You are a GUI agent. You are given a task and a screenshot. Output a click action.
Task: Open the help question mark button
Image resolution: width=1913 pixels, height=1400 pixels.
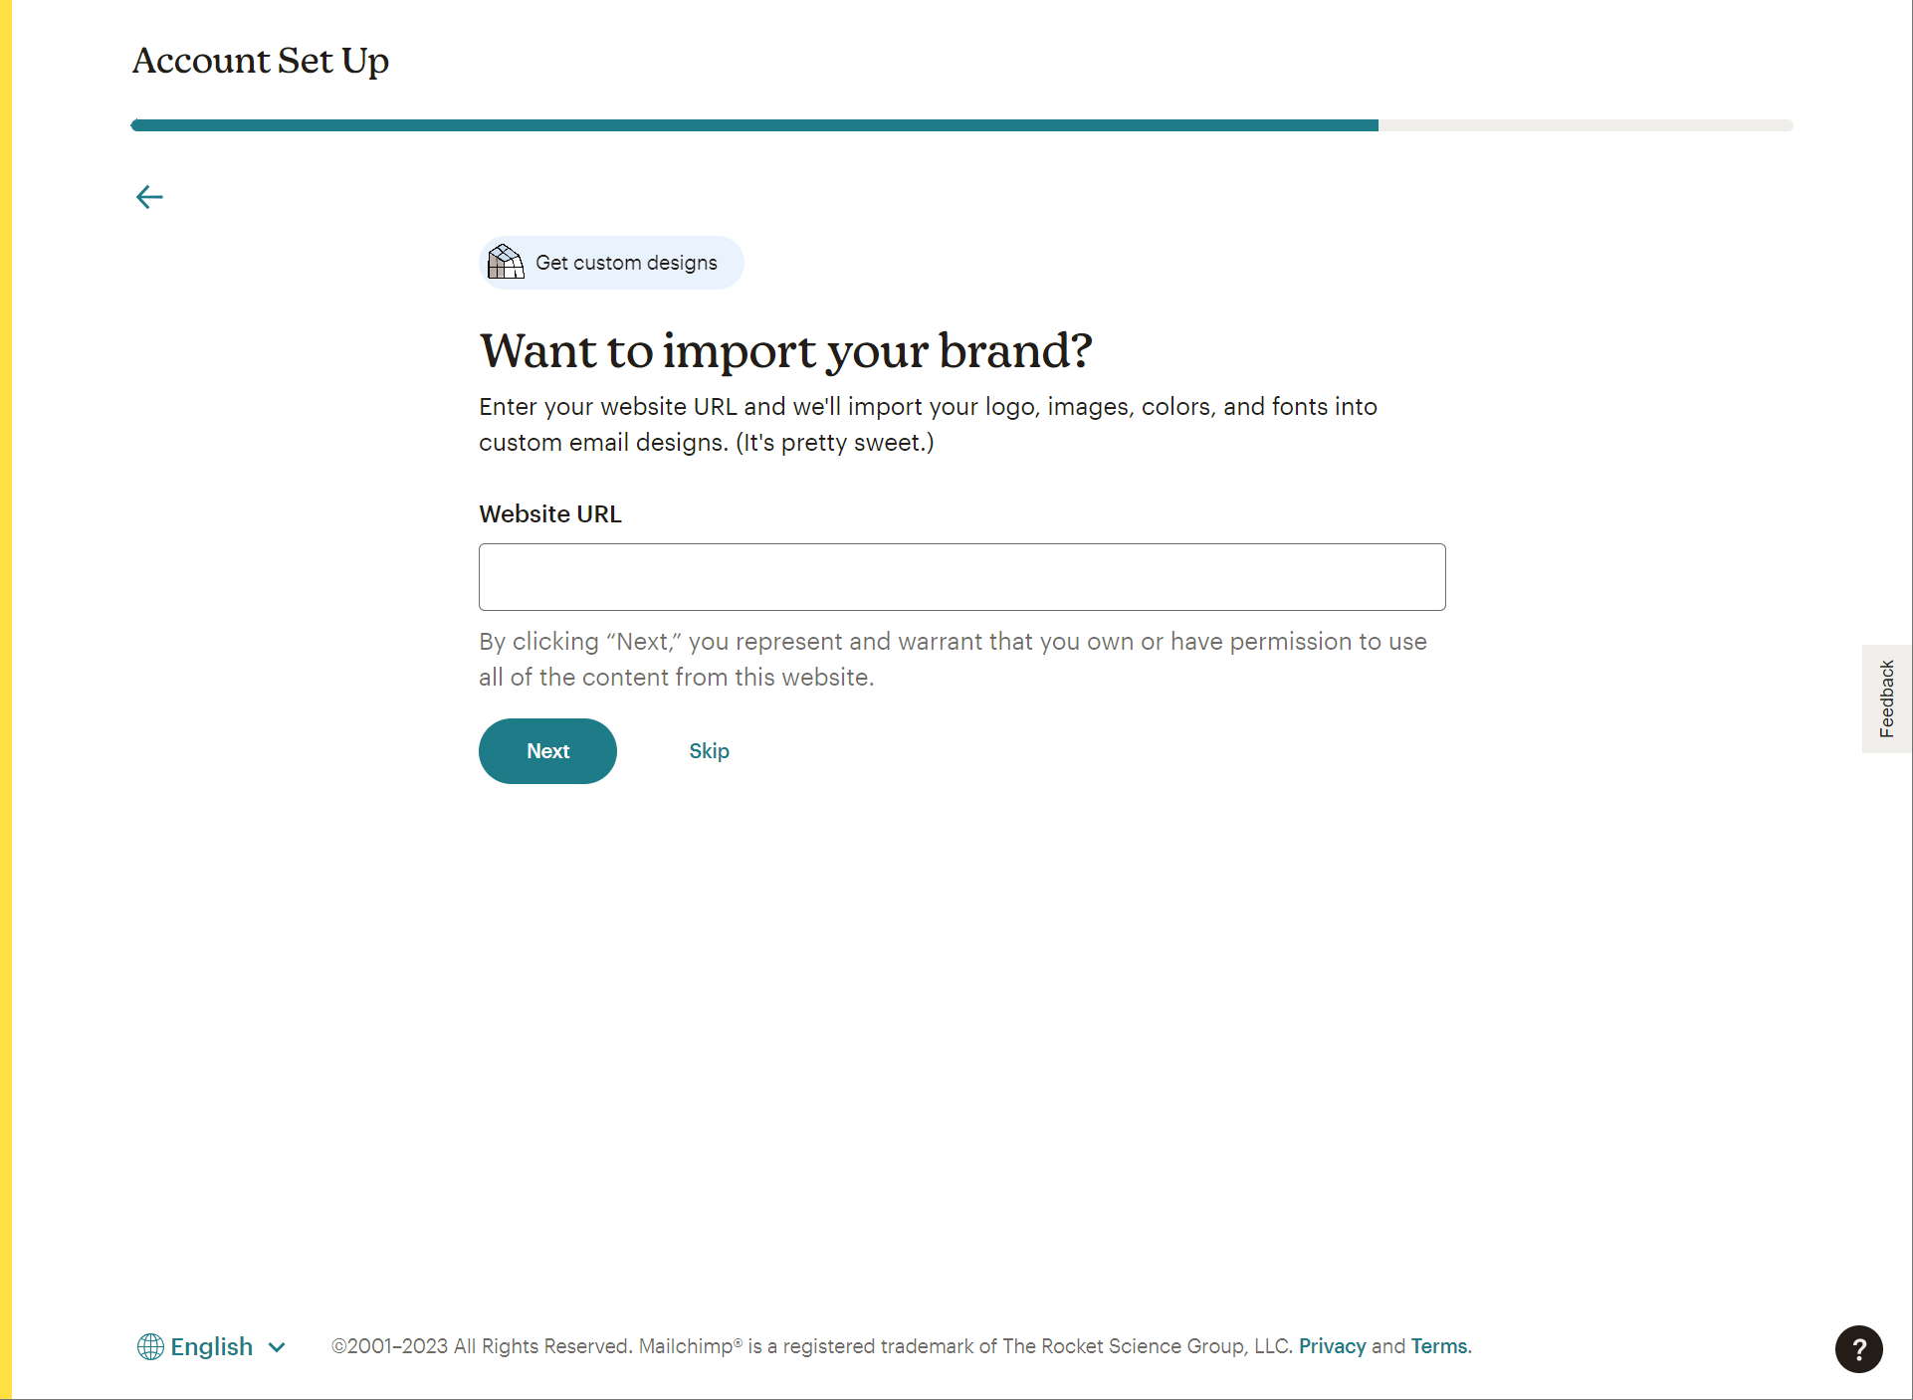[1858, 1349]
